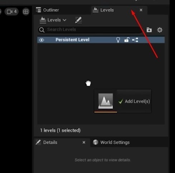Click the Persistent Level blueprint graph icon
The height and width of the screenshot is (173, 175).
tap(135, 40)
